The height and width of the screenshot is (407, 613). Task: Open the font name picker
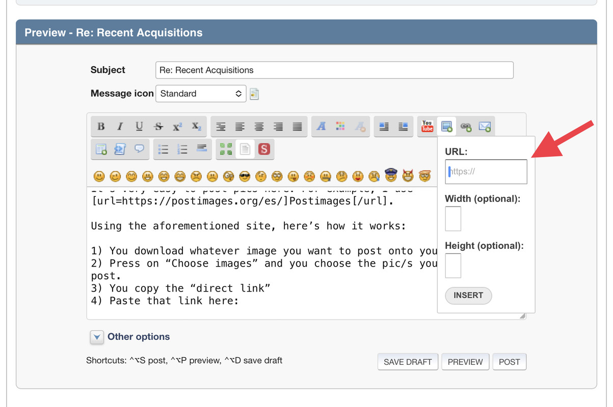point(321,127)
